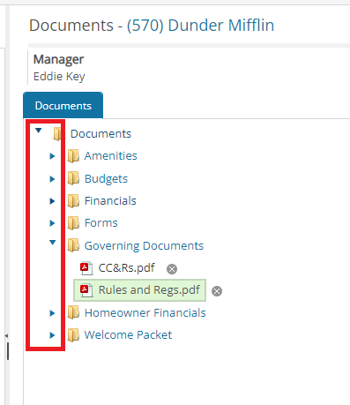Select the Welcome Packet folder label
Viewport: 350px width, 405px height.
pyautogui.click(x=128, y=335)
